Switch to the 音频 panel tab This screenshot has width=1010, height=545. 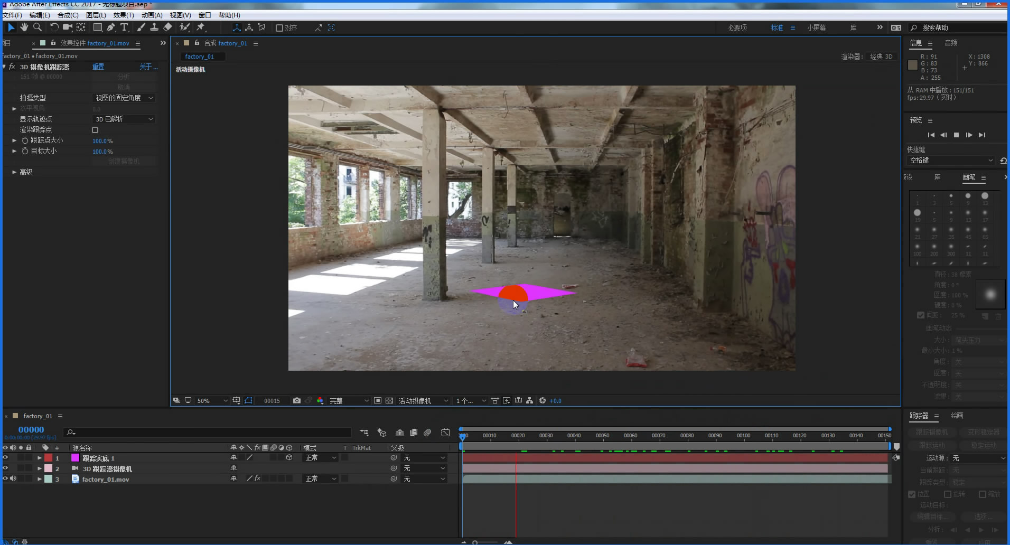click(x=951, y=43)
